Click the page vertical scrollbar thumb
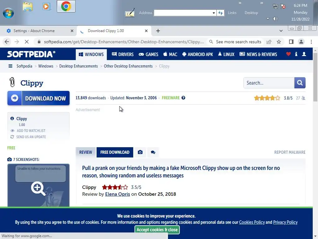Viewport: 318px width, 239px height. coord(315,77)
